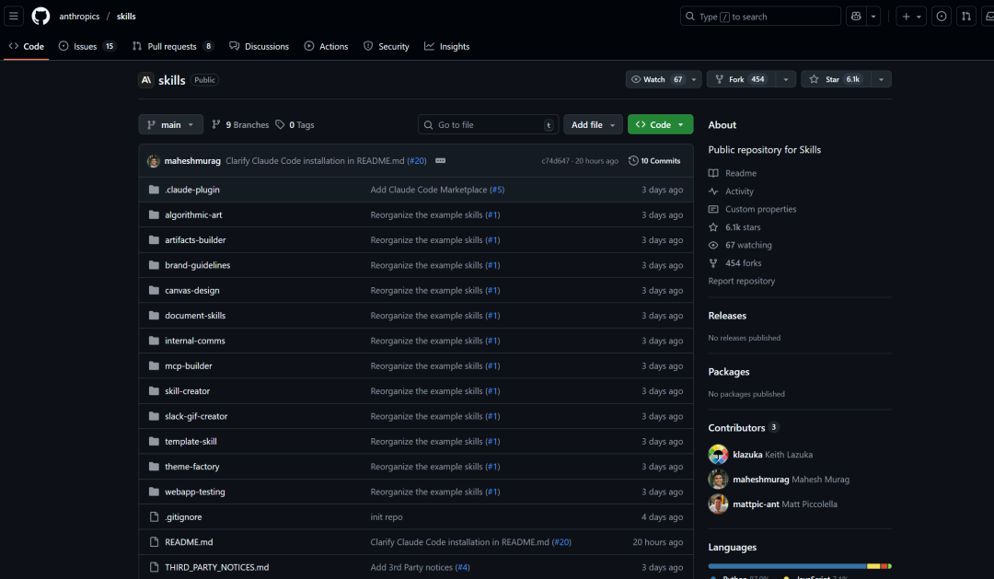This screenshot has height=579, width=994.
Task: Go to GitHub homepage via Octocat logo
Action: 40,16
